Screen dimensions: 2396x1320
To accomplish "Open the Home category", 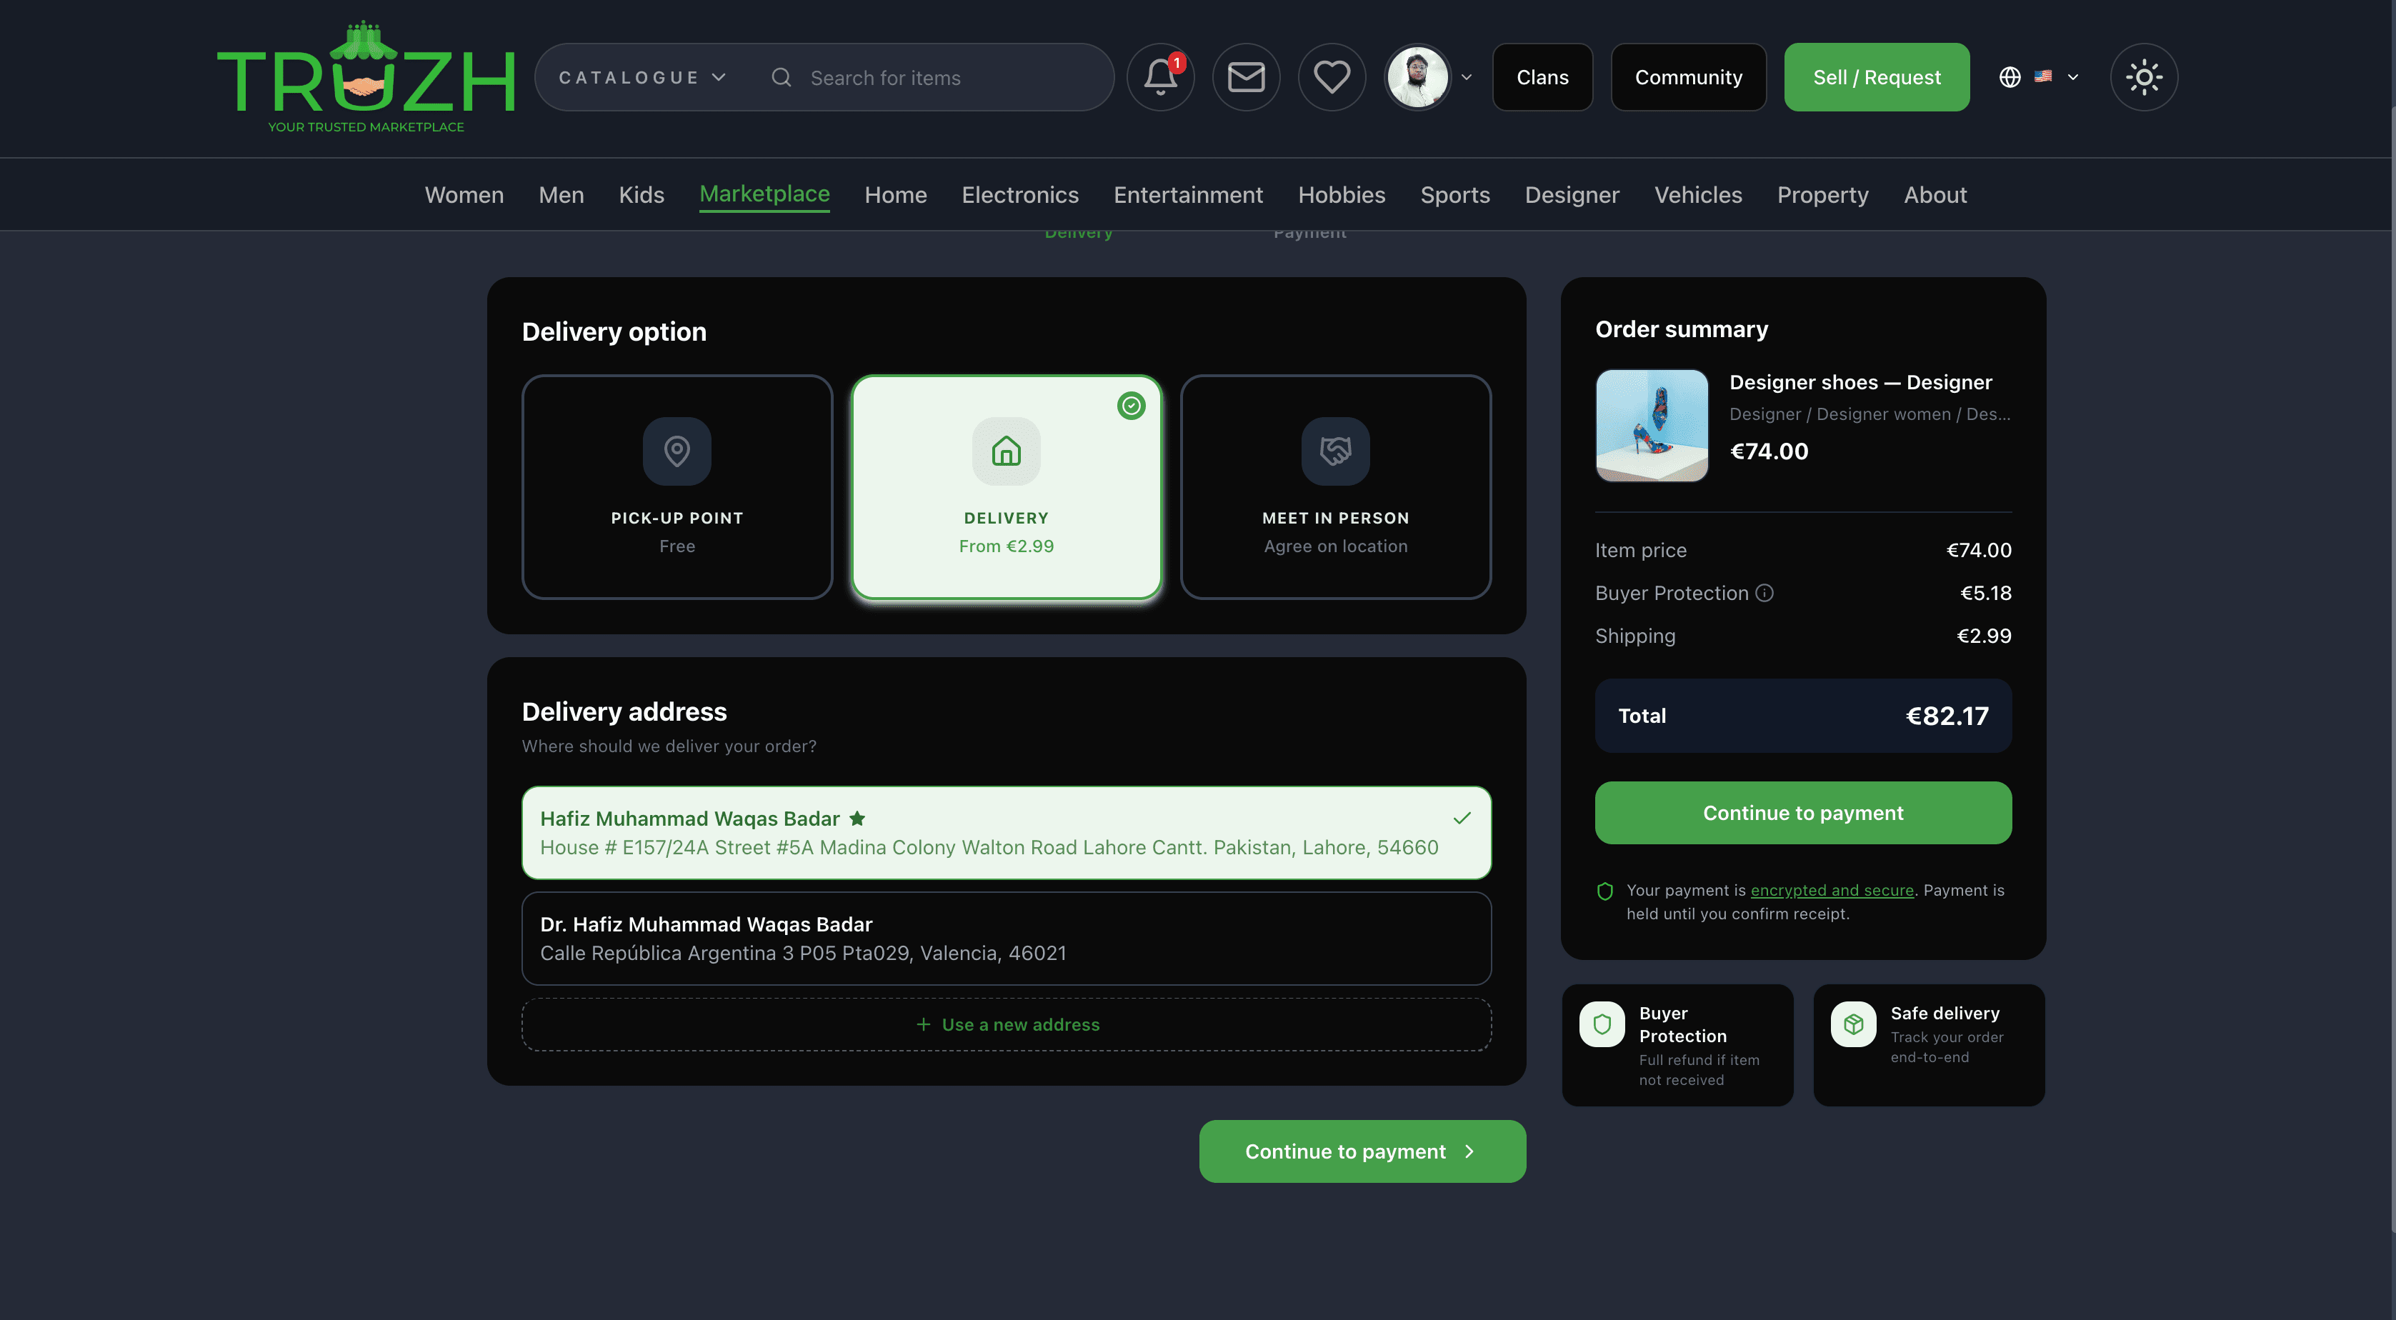I will pos(896,194).
